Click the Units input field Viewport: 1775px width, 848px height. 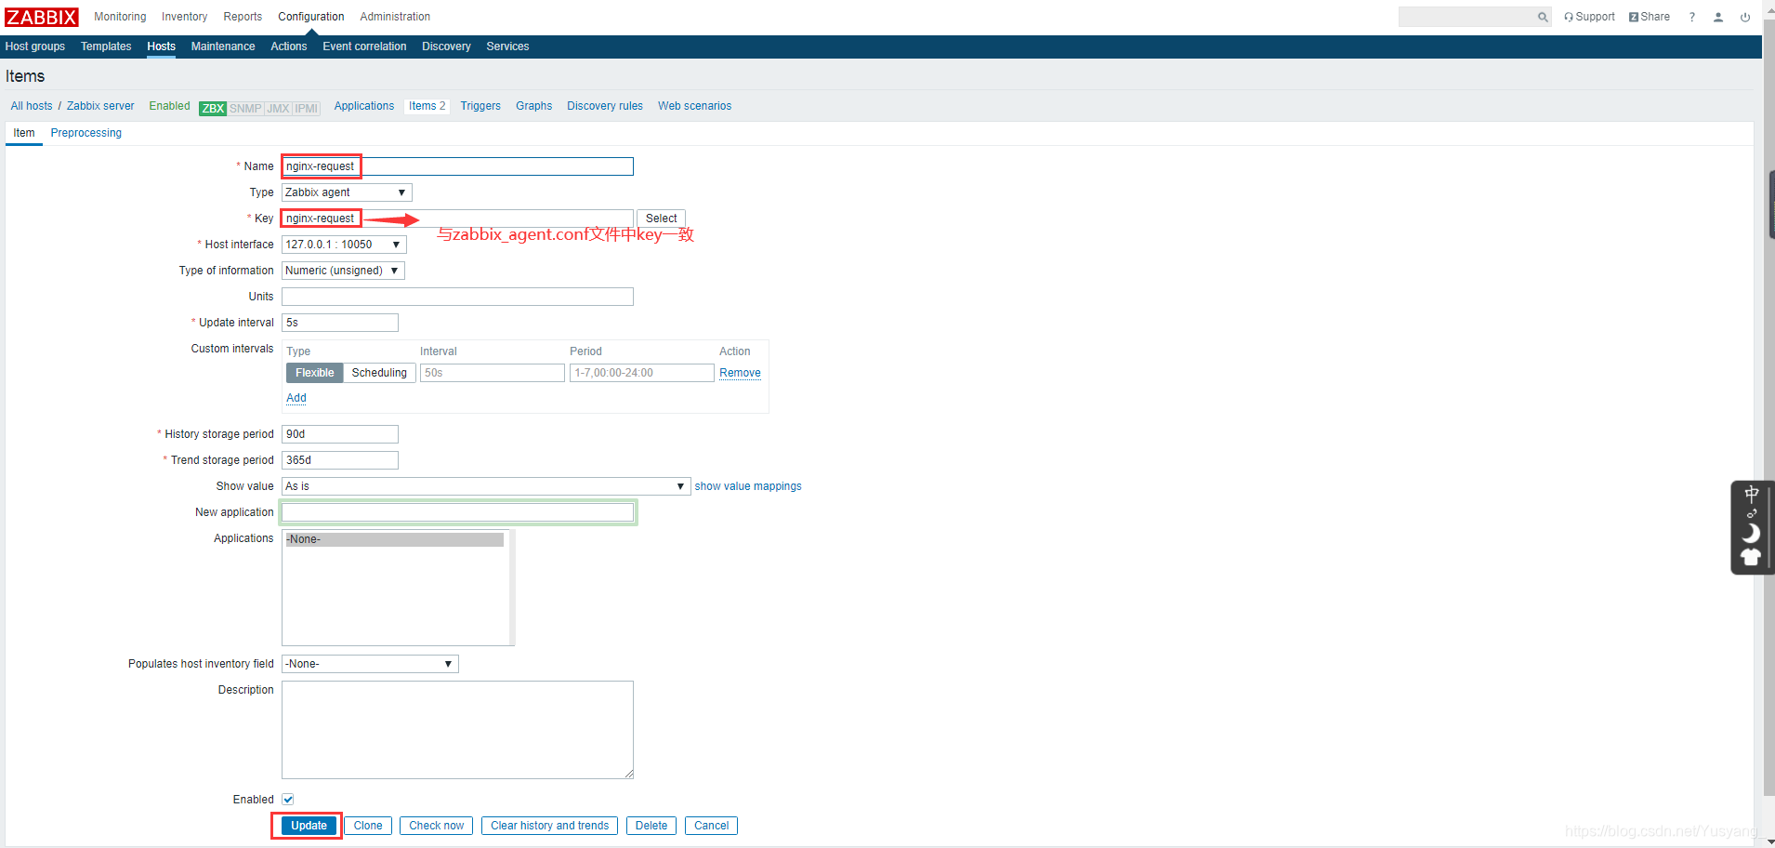coord(457,297)
